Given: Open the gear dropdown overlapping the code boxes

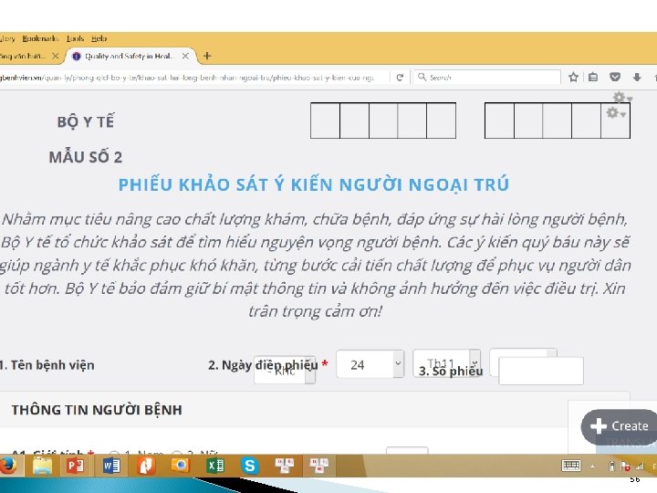Looking at the screenshot, I should [x=616, y=113].
